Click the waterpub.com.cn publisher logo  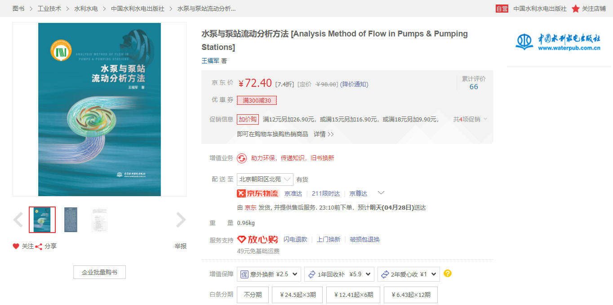pyautogui.click(x=559, y=41)
